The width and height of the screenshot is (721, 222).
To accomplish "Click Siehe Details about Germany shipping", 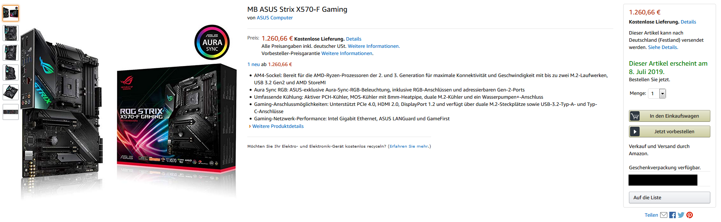I will point(663,47).
